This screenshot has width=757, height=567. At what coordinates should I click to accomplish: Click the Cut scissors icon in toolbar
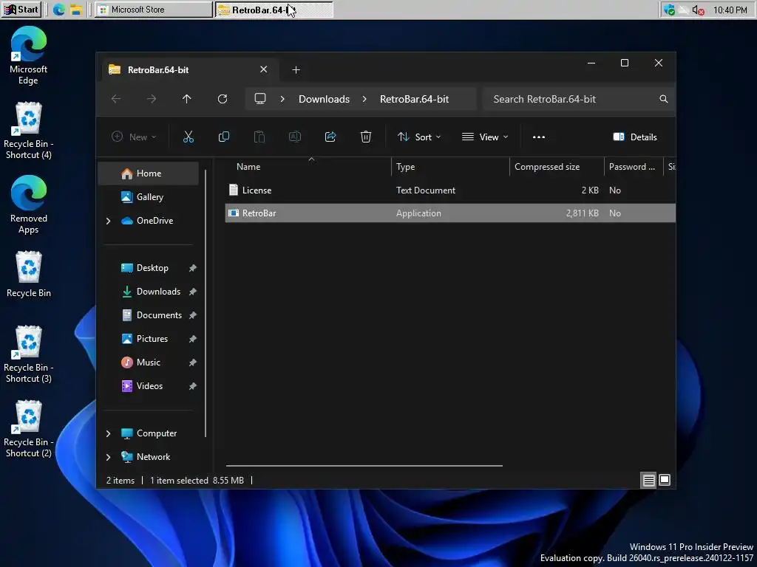(189, 137)
